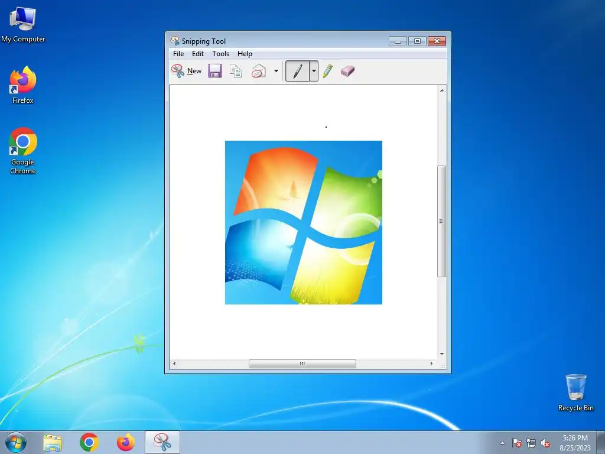
Task: Open the Edit menu
Action: 198,54
